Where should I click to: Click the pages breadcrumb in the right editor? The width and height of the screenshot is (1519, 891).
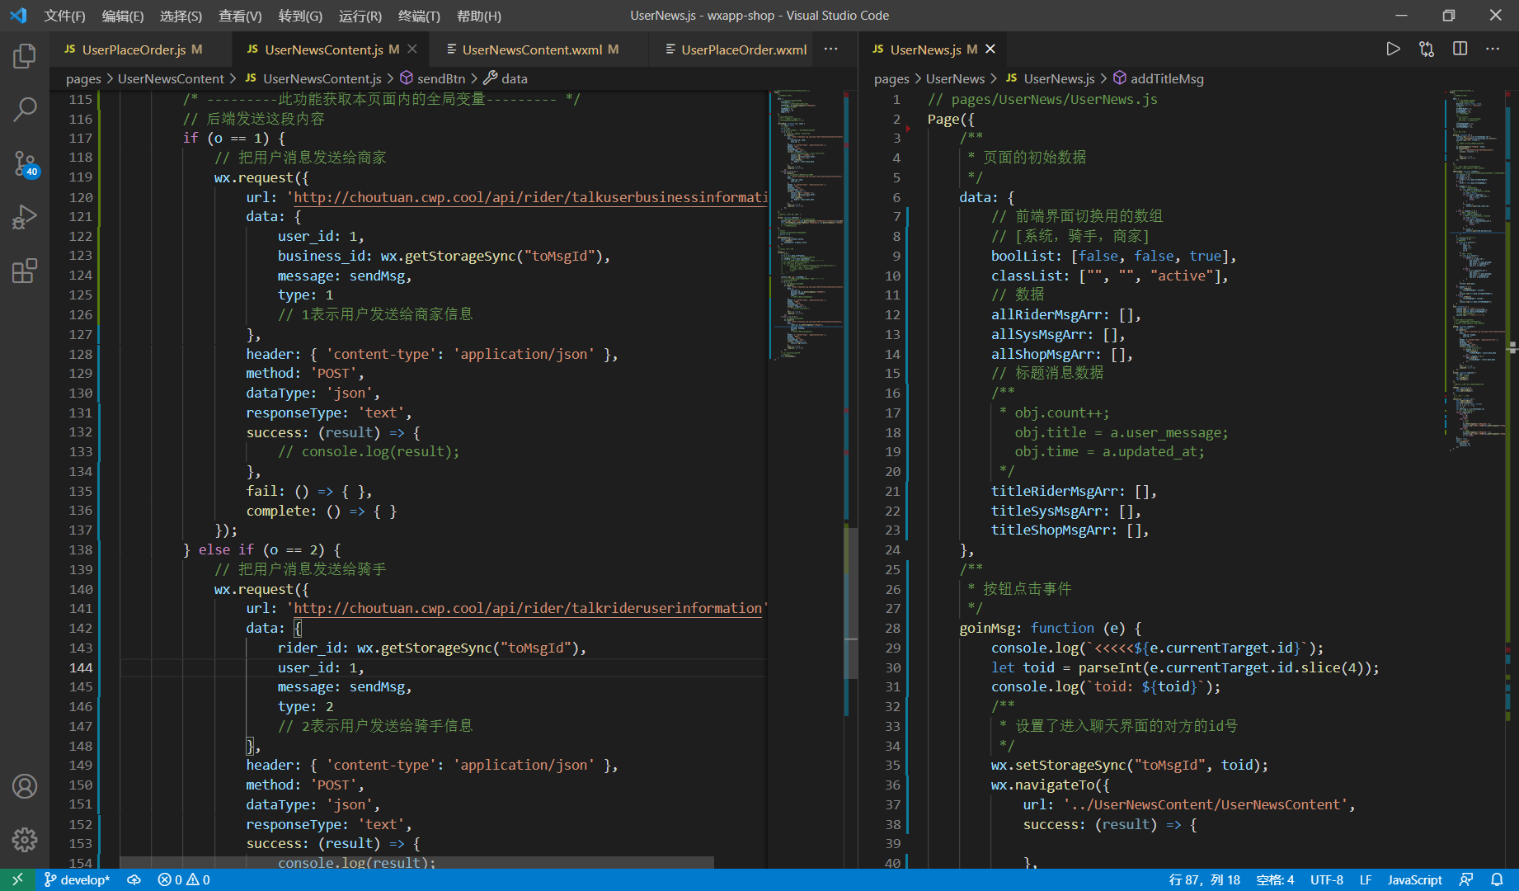tap(891, 79)
